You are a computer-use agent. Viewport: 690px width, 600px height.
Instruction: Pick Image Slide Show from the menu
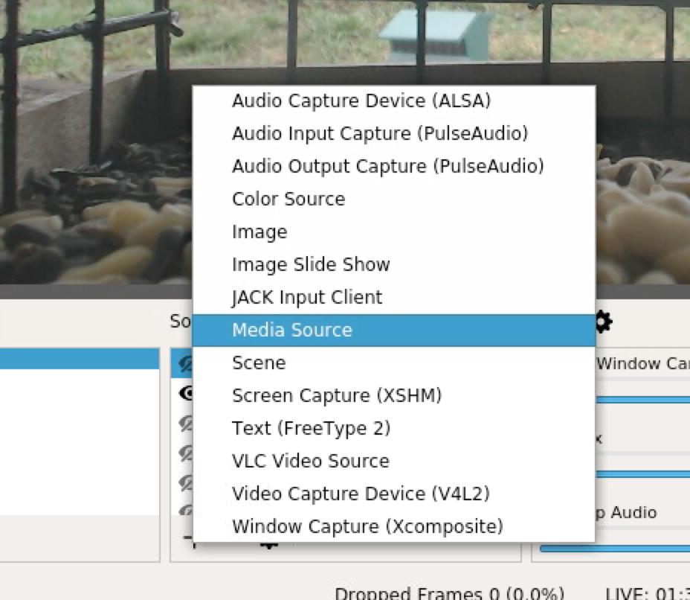pyautogui.click(x=311, y=264)
